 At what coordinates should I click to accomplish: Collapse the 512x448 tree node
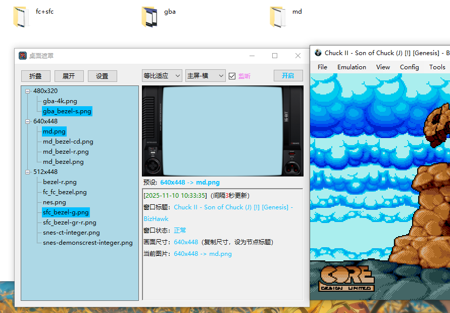pyautogui.click(x=27, y=172)
